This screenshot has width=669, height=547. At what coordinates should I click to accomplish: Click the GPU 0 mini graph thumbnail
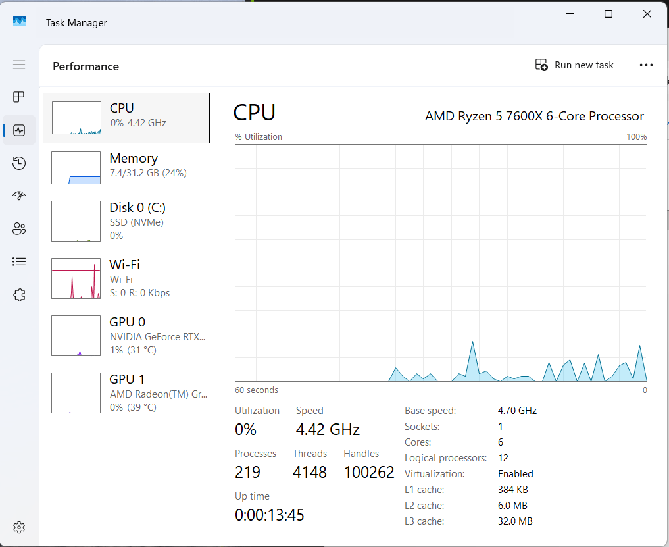pos(76,336)
